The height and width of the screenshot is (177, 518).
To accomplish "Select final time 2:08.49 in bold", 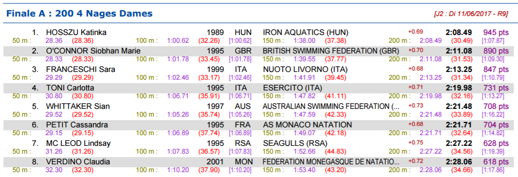I will click(x=459, y=33).
